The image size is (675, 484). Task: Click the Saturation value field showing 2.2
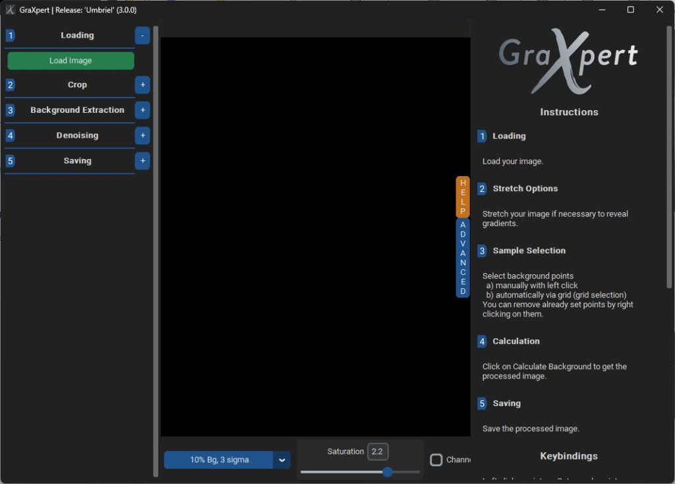point(378,452)
